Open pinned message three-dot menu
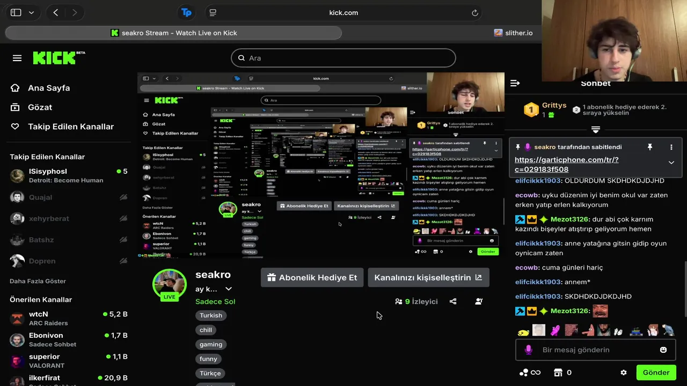This screenshot has height=386, width=687. (x=671, y=147)
